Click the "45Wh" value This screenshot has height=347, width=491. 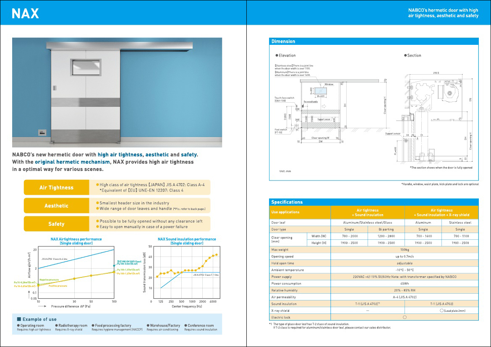point(405,284)
